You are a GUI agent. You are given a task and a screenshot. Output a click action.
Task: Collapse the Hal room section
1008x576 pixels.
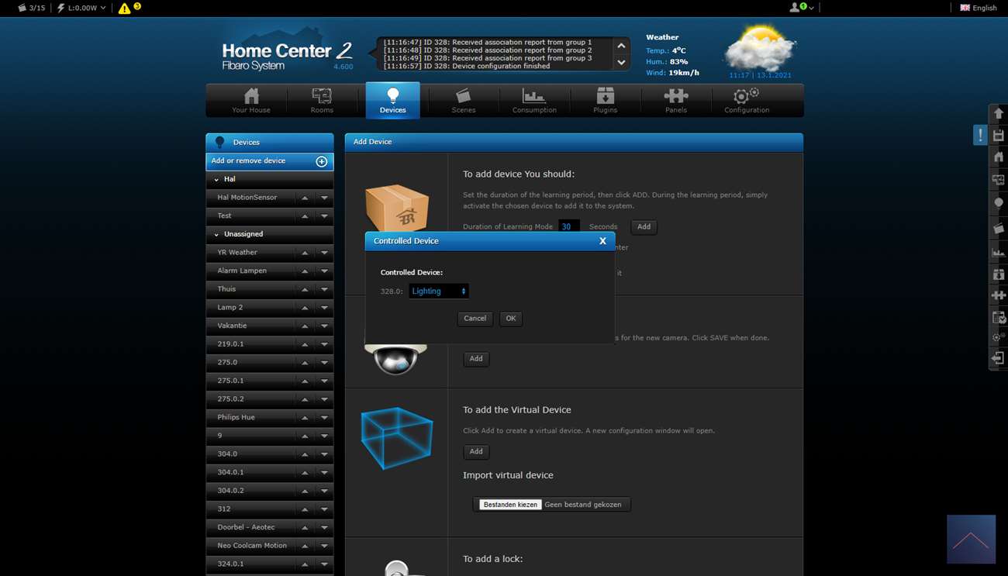tap(217, 179)
